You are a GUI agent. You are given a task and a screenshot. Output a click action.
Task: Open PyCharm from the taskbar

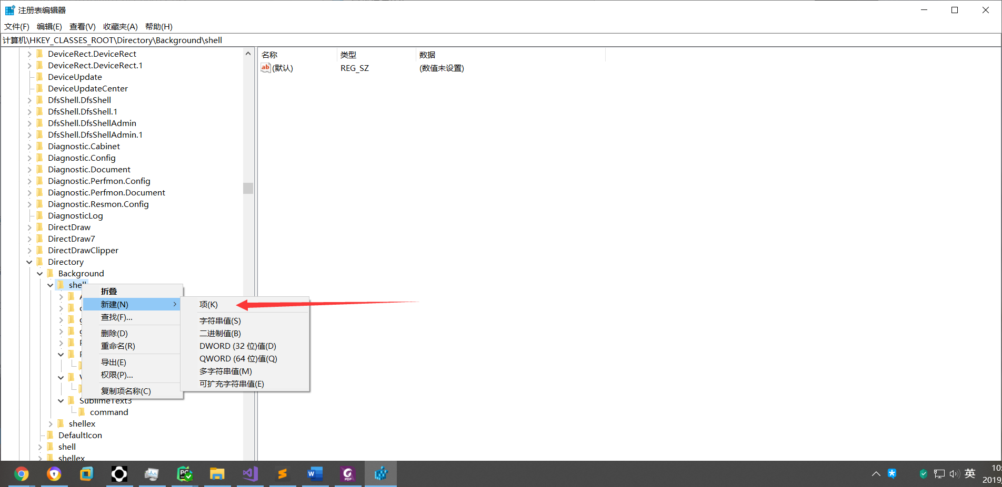pyautogui.click(x=185, y=474)
